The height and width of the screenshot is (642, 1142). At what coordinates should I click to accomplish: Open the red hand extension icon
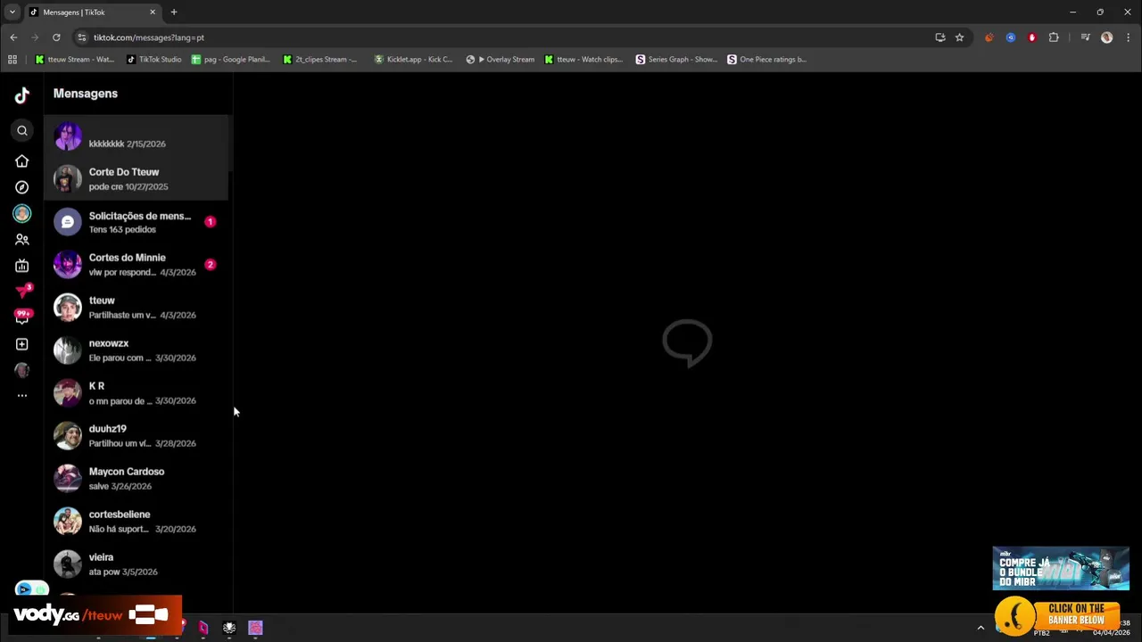coord(1032,37)
